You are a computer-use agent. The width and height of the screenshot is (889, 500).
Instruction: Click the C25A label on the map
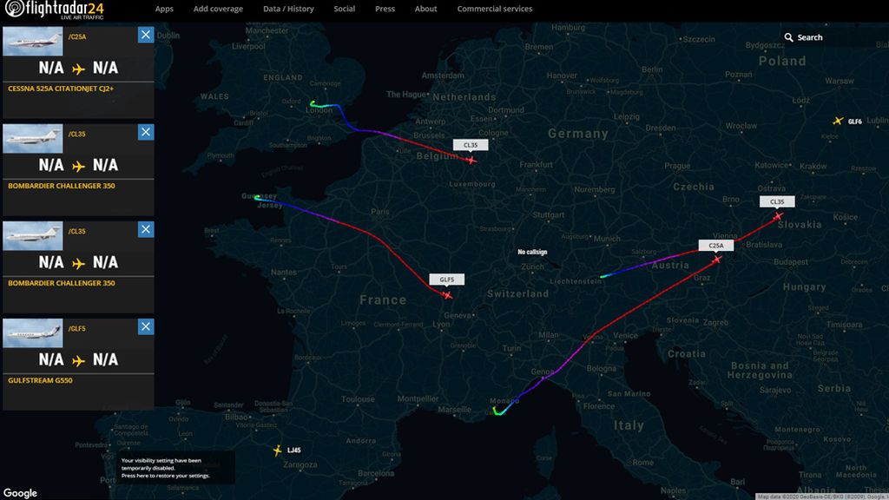(716, 246)
